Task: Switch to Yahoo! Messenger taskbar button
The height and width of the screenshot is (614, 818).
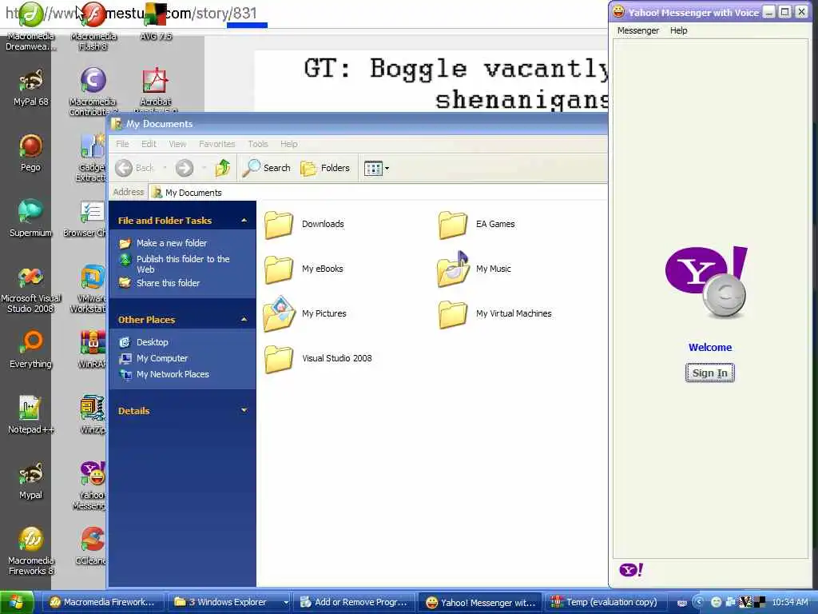Action: point(480,603)
